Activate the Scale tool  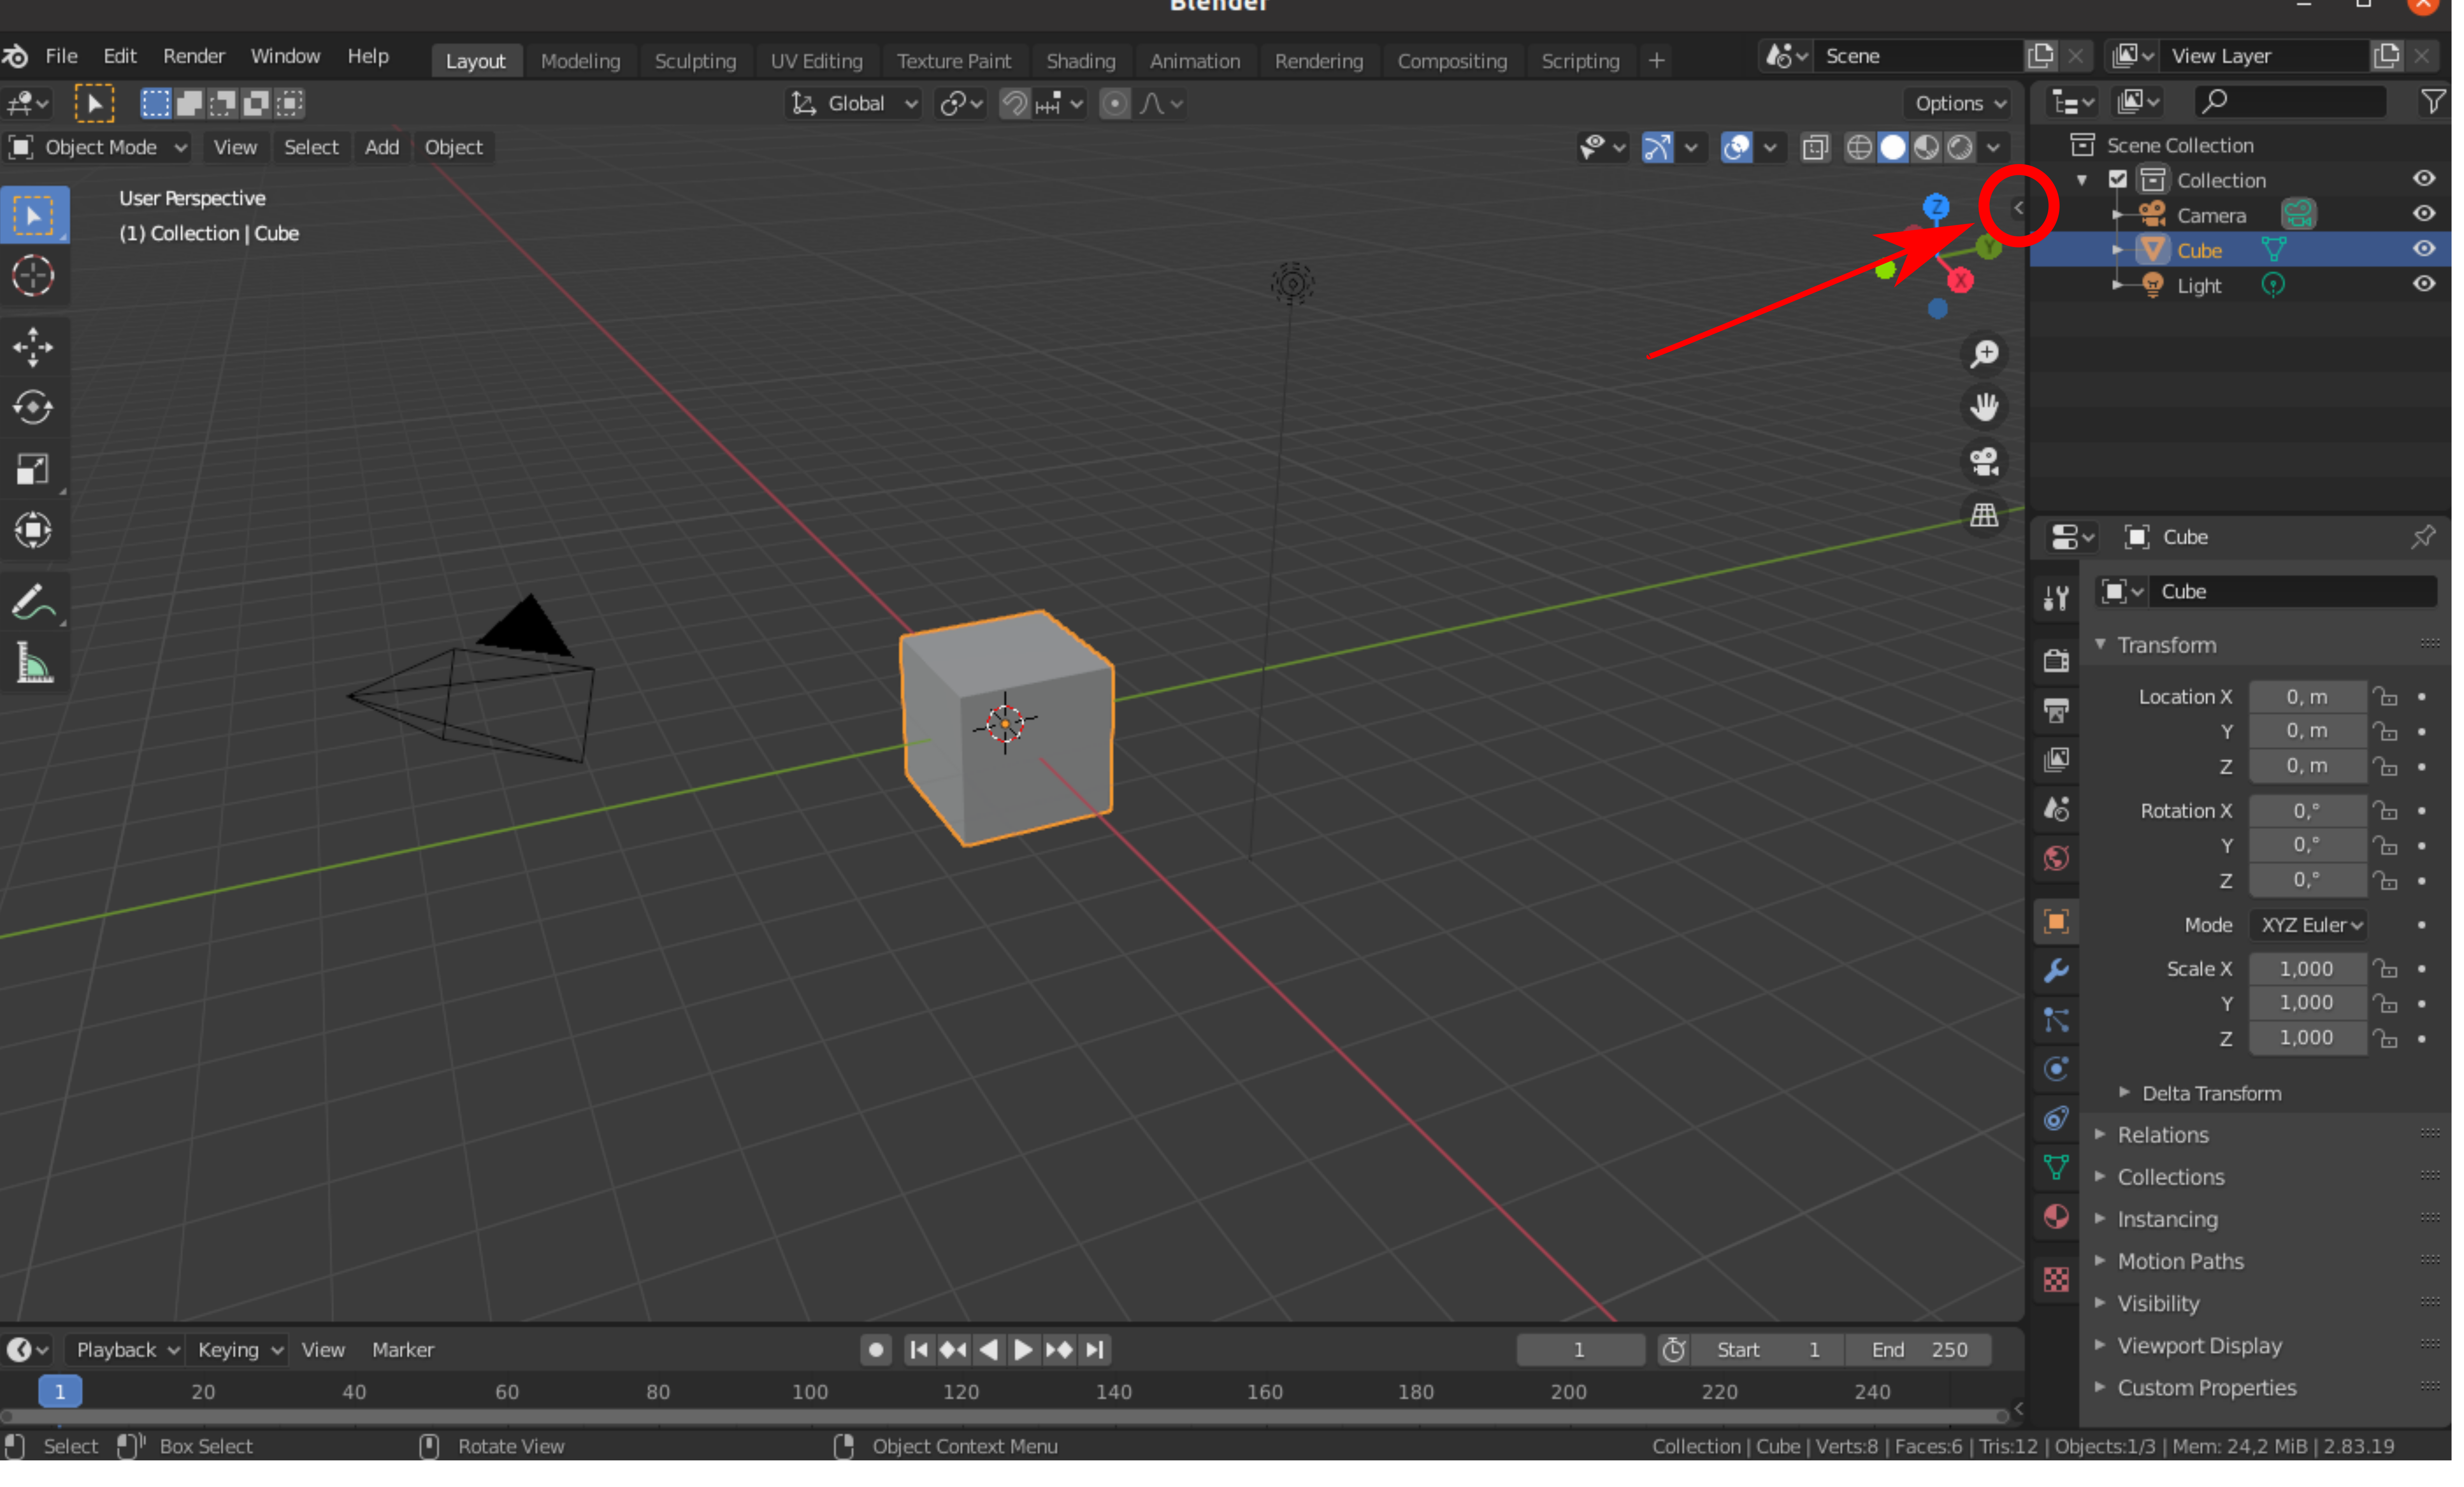[33, 469]
